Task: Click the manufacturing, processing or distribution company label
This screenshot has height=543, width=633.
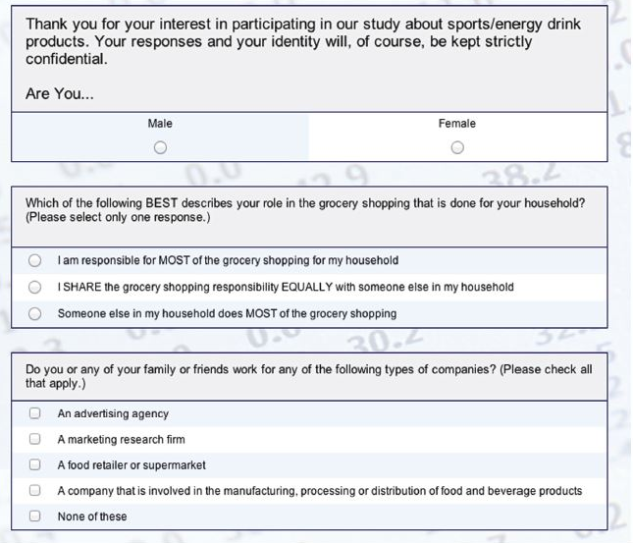Action: click(x=319, y=491)
